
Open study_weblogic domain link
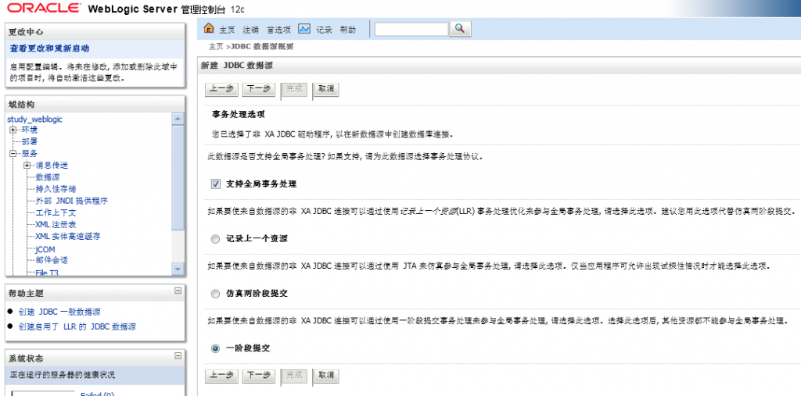[34, 119]
